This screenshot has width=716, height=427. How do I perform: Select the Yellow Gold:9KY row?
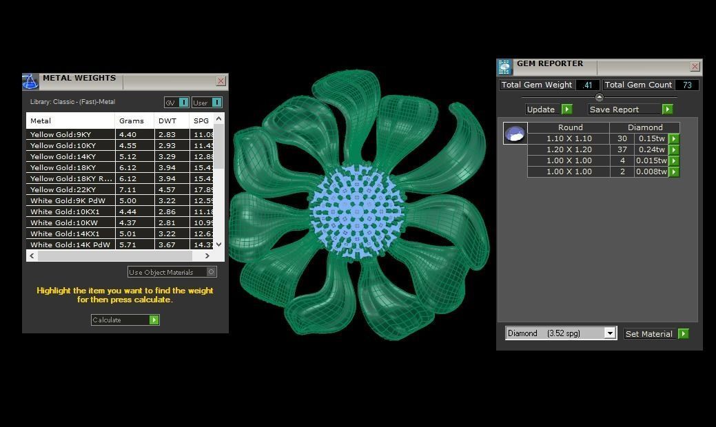point(120,134)
